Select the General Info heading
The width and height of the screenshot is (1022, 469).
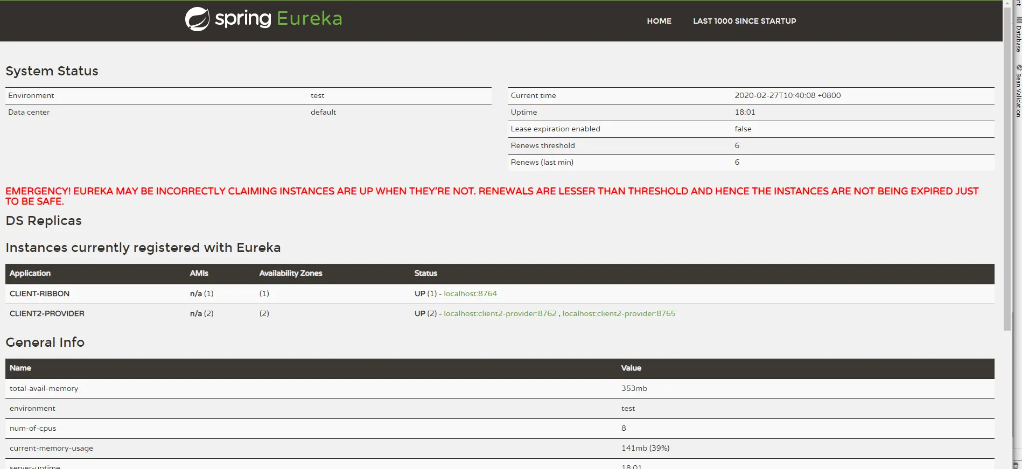(45, 342)
